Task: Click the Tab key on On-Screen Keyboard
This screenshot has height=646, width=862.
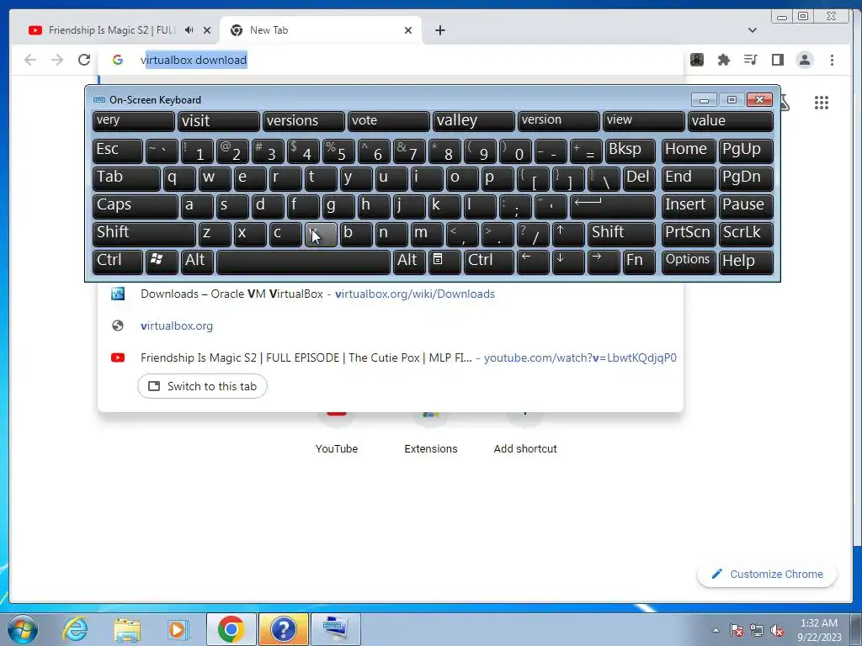Action: (x=126, y=178)
